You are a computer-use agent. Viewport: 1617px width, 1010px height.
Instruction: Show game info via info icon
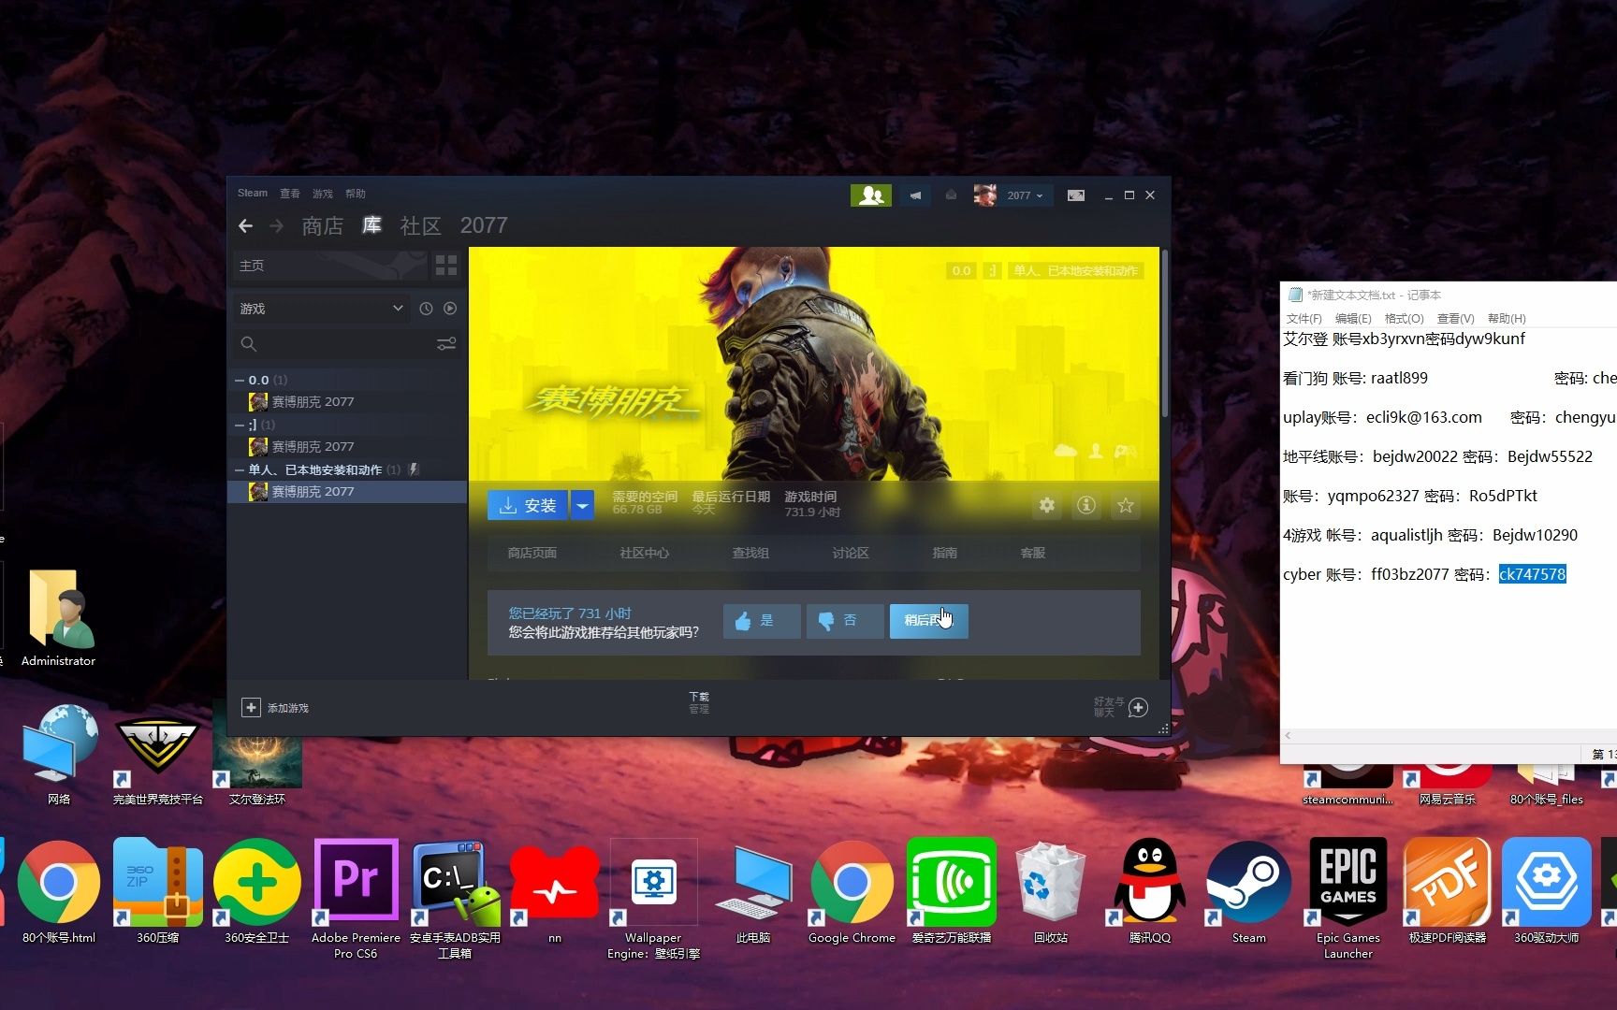point(1086,506)
